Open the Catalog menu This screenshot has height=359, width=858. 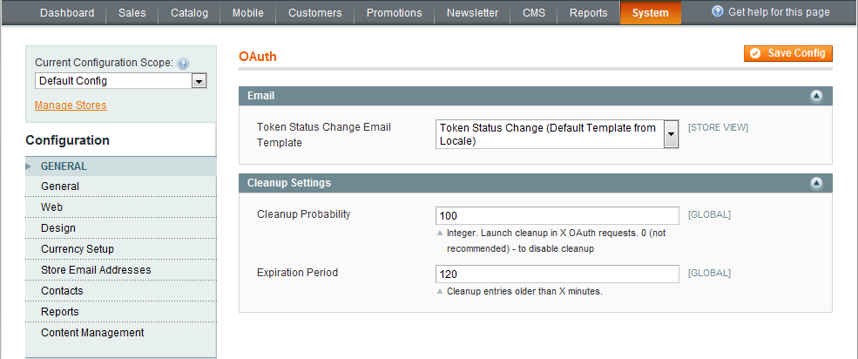click(189, 13)
